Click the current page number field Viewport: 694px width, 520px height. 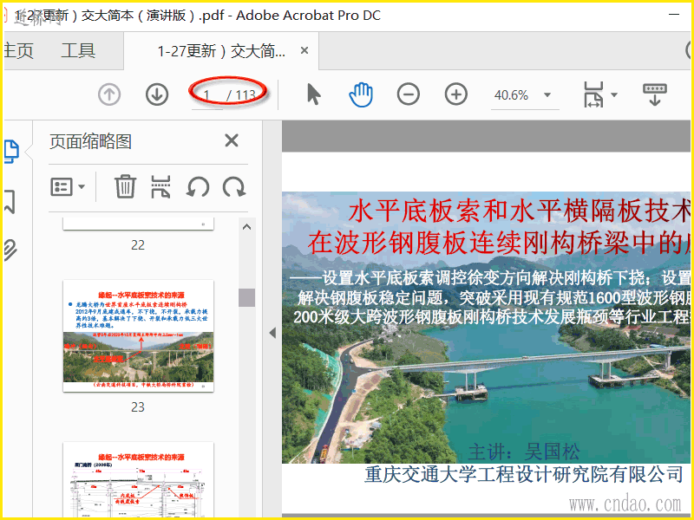coord(207,95)
